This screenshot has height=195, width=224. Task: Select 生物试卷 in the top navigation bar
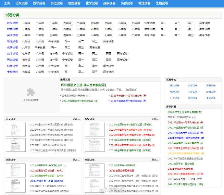(162, 3)
